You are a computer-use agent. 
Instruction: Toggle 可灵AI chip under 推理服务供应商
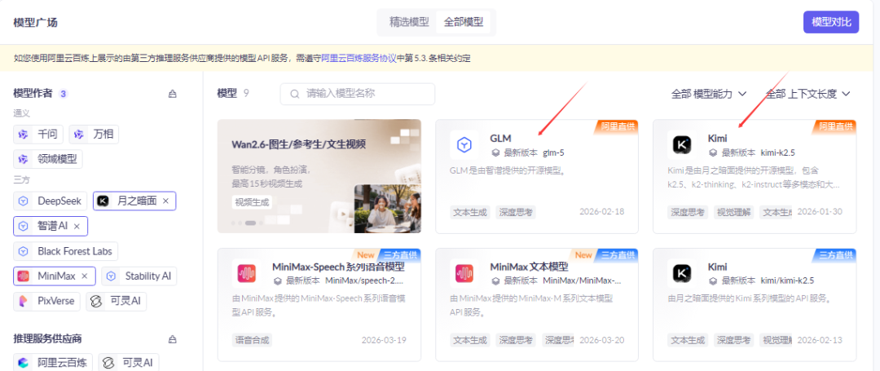pos(129,363)
